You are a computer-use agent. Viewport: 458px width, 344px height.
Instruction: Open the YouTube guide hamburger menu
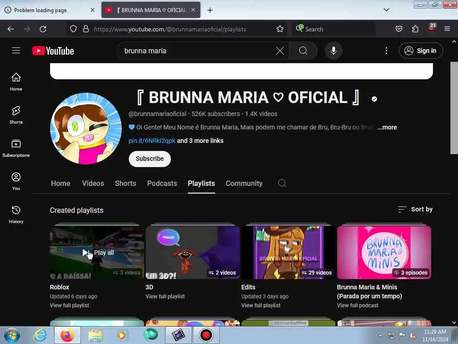pyautogui.click(x=16, y=51)
